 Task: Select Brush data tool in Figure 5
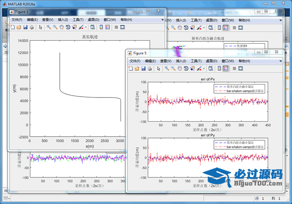coord(199,69)
